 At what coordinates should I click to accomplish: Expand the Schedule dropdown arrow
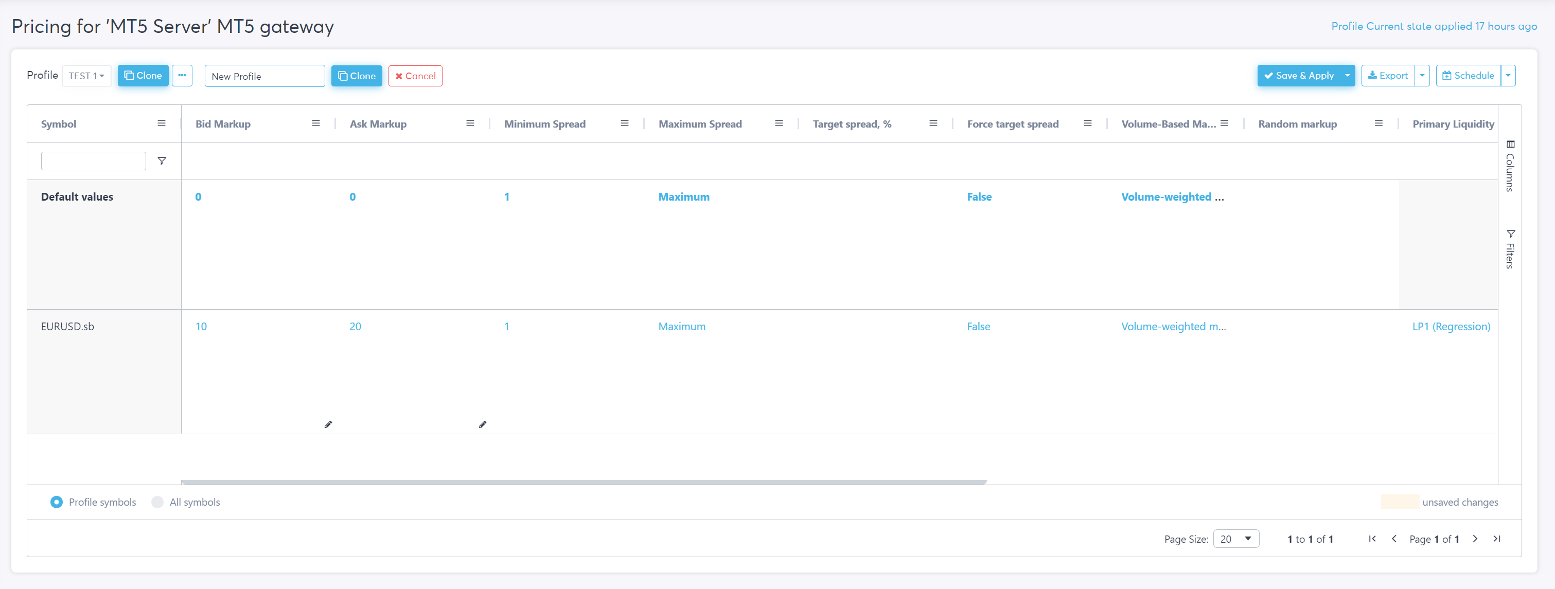click(x=1508, y=76)
